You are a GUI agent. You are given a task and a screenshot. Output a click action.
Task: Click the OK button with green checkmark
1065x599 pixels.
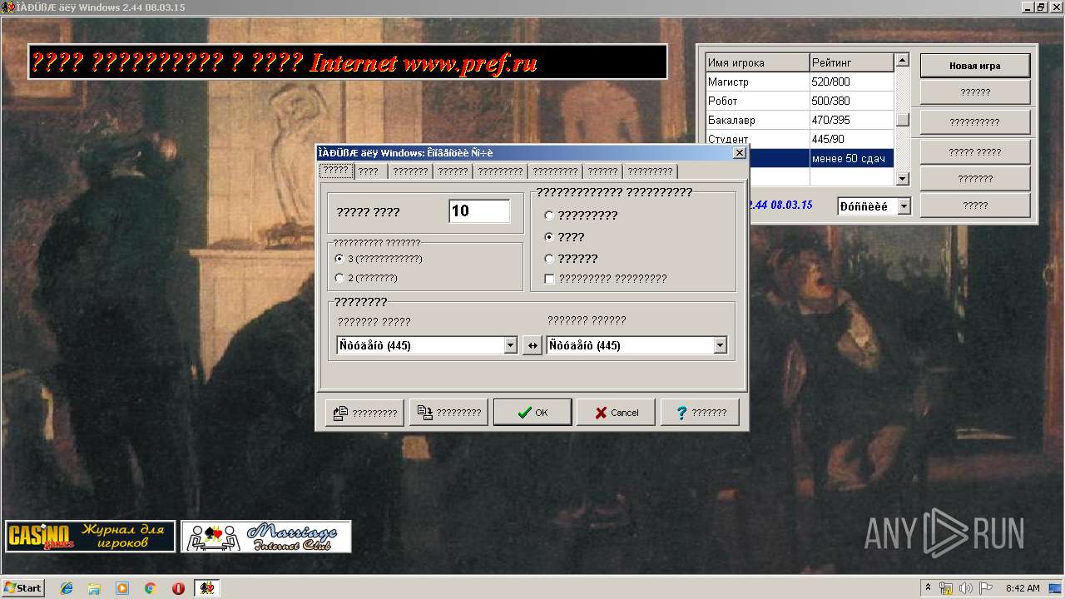pyautogui.click(x=532, y=413)
